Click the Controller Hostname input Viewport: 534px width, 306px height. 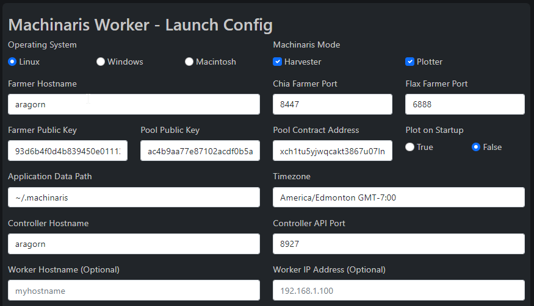134,244
